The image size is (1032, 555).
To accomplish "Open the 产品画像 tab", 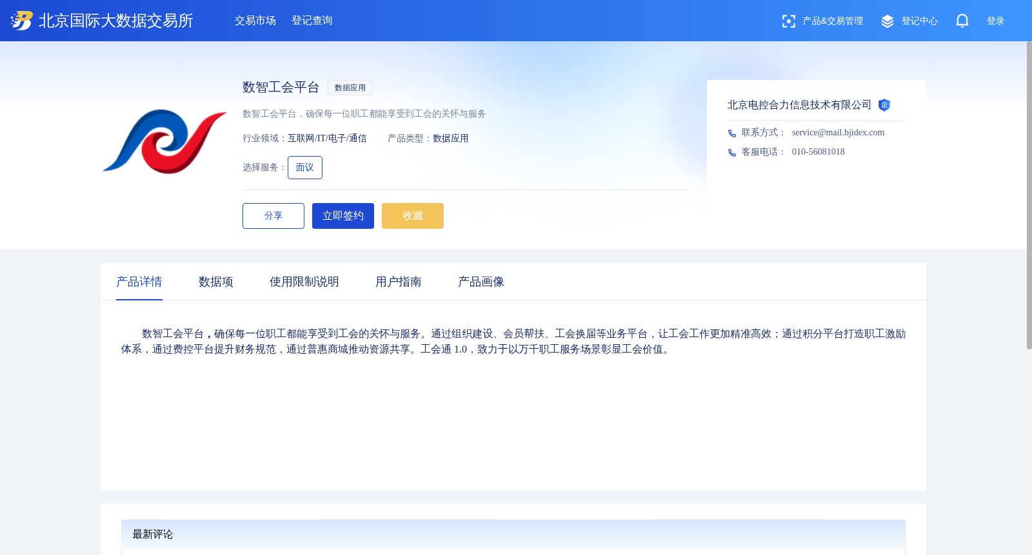I will [481, 282].
